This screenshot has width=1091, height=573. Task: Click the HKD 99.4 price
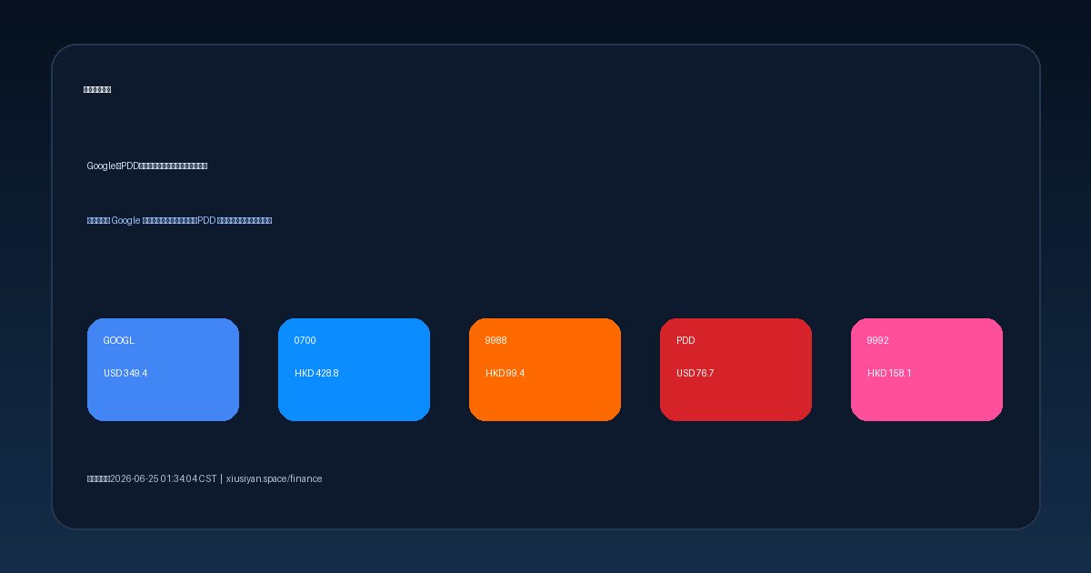coord(505,373)
